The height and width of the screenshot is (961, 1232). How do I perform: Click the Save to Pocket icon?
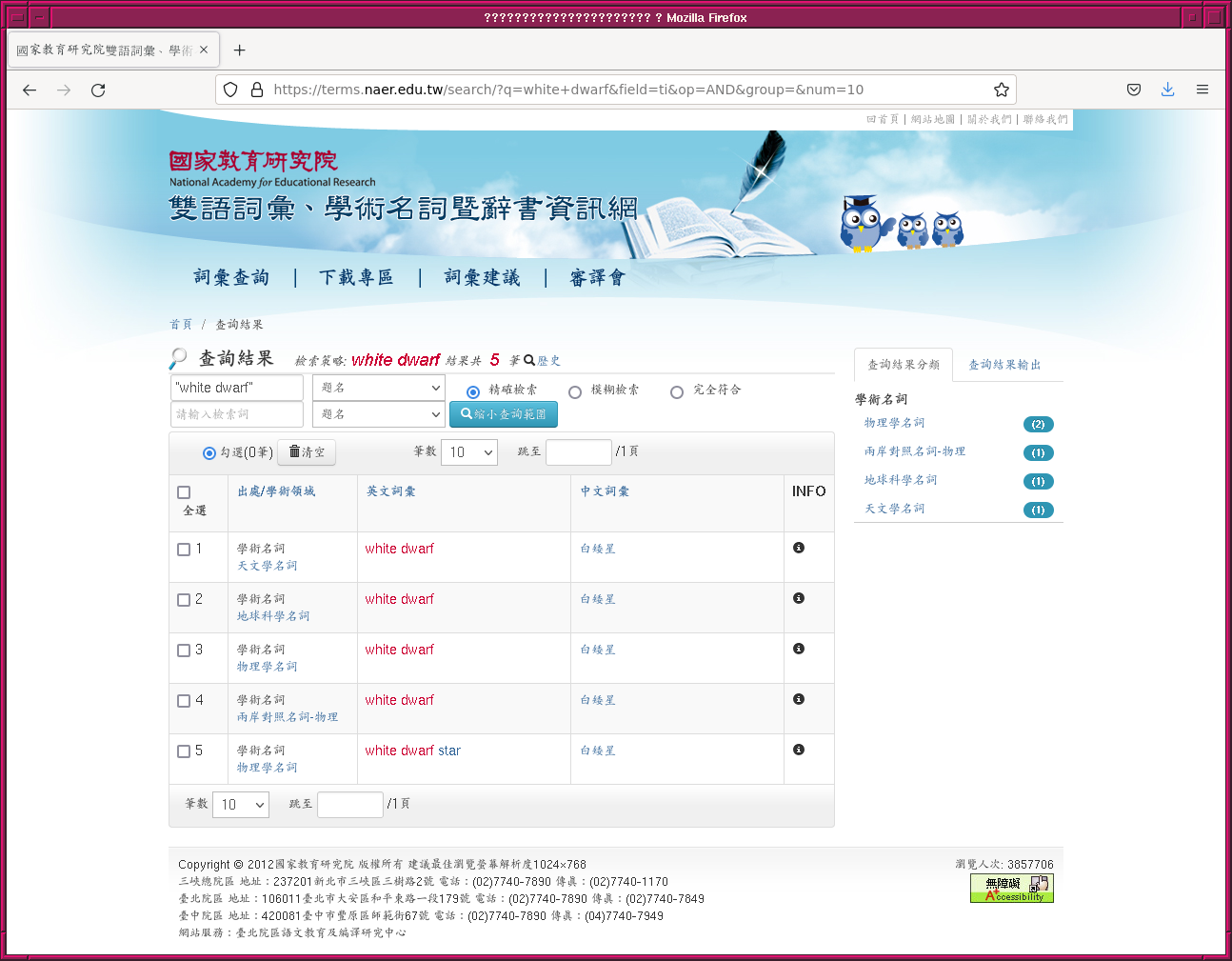1133,90
